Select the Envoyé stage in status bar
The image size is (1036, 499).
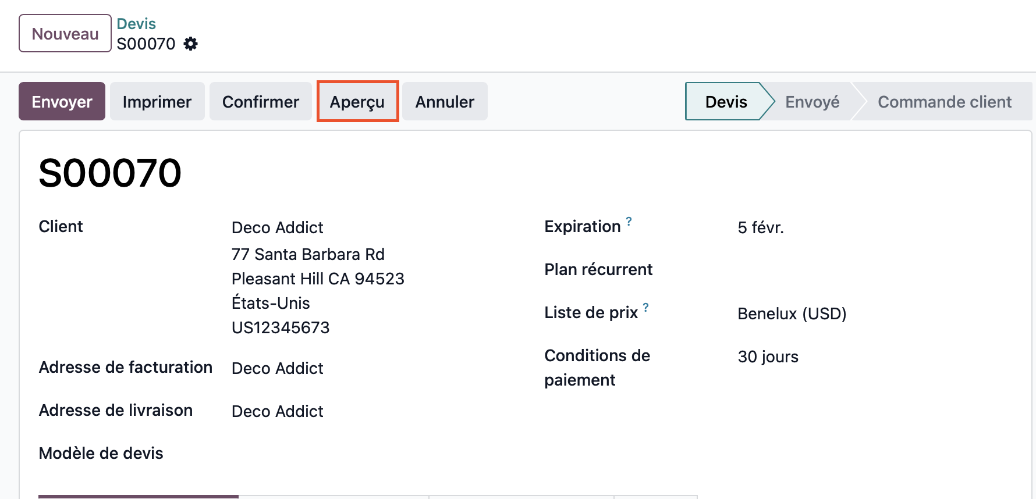click(x=812, y=102)
